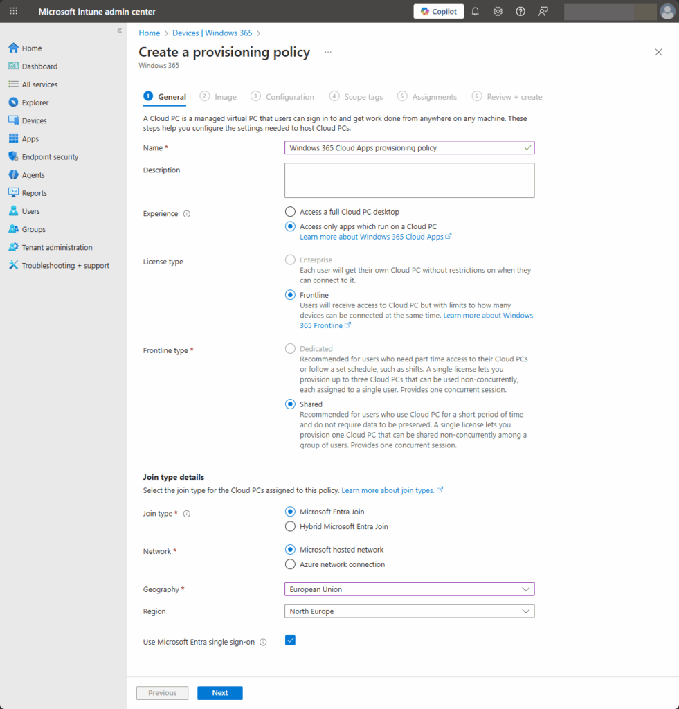Image resolution: width=679 pixels, height=709 pixels.
Task: Click the Endpoint security shield icon
Action: (x=13, y=157)
